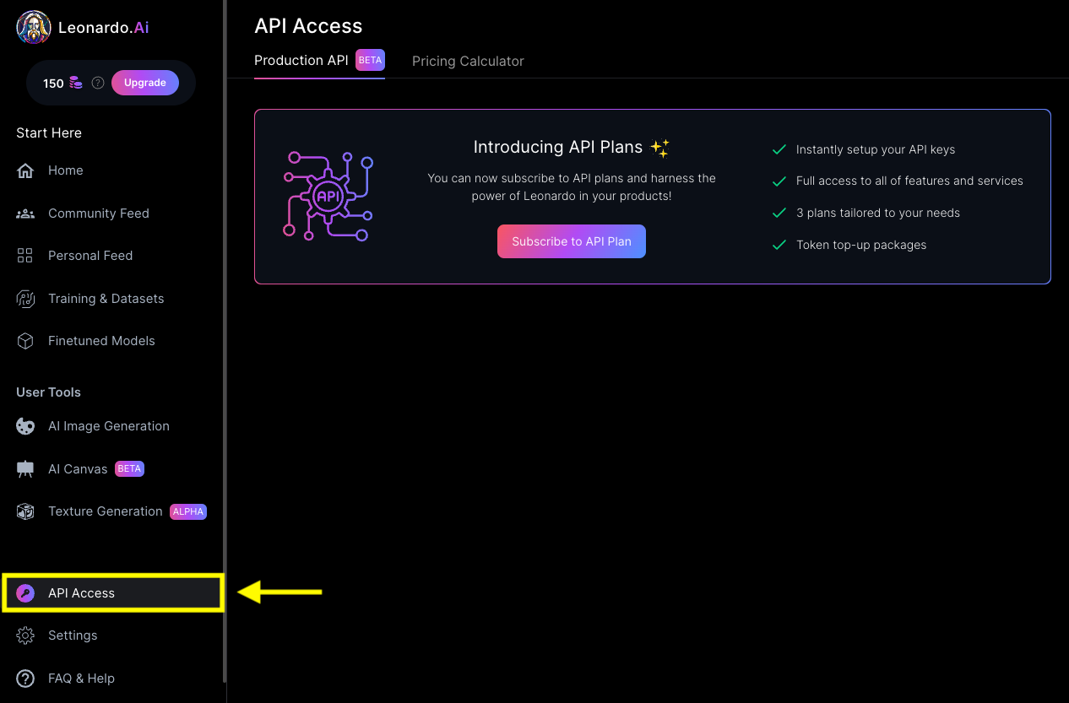Click the Leonardo.Ai avatar logo
This screenshot has width=1069, height=703.
click(x=34, y=28)
